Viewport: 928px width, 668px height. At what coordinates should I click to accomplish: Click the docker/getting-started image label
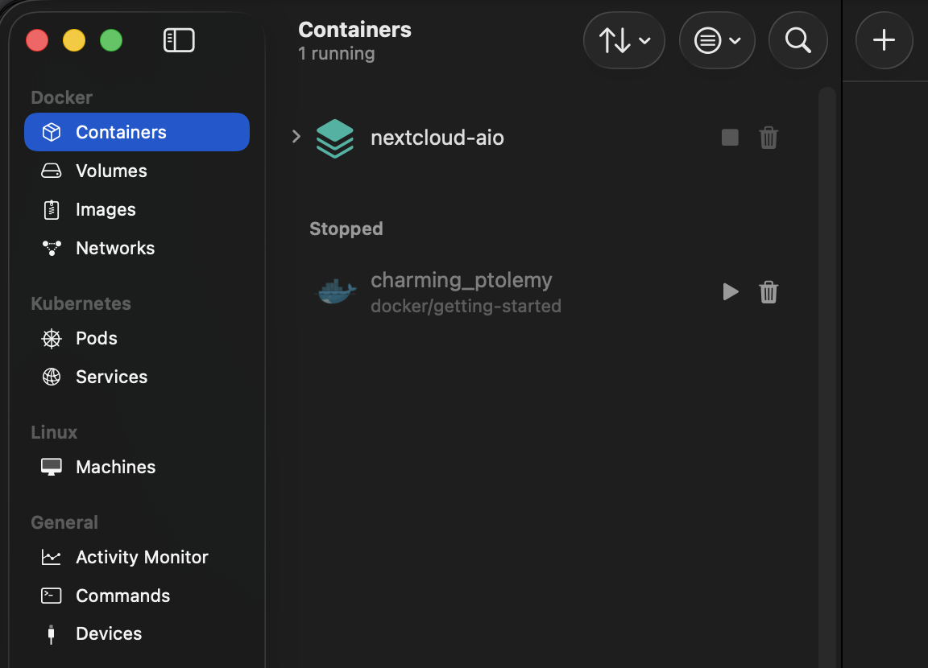[x=466, y=306]
